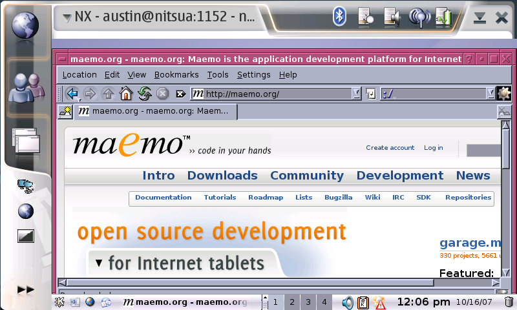
Task: Close the current tab with the tab close icon
Action: point(504,112)
